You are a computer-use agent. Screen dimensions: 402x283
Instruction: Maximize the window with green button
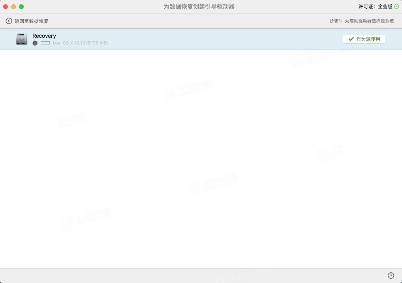click(21, 7)
